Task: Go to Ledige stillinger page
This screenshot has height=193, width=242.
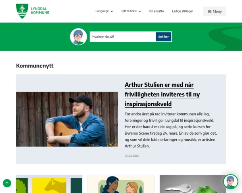Action: [182, 11]
